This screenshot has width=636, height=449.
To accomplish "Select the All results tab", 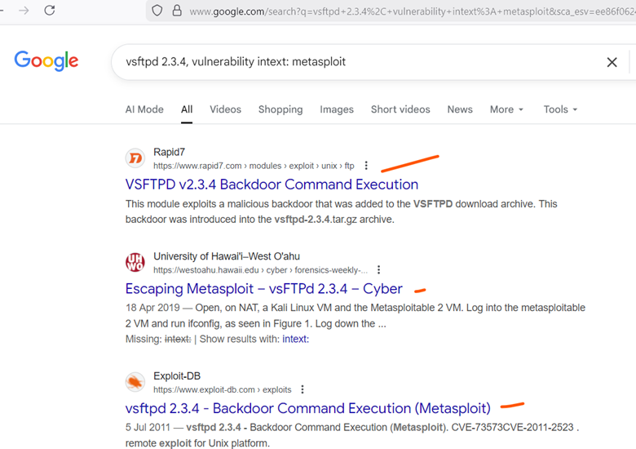I will pos(187,109).
